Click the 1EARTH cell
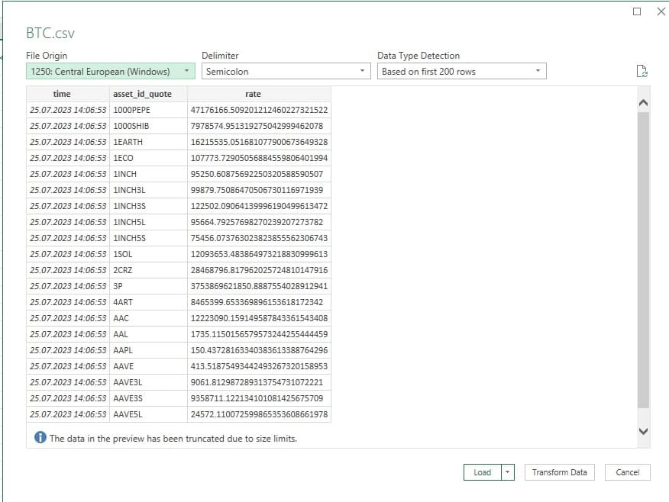669x502 pixels. tap(148, 142)
